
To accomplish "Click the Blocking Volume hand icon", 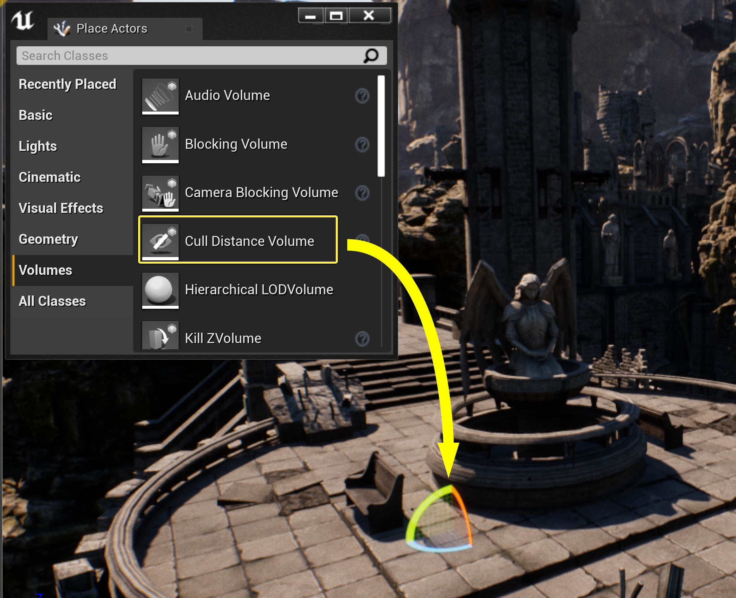I will click(160, 145).
